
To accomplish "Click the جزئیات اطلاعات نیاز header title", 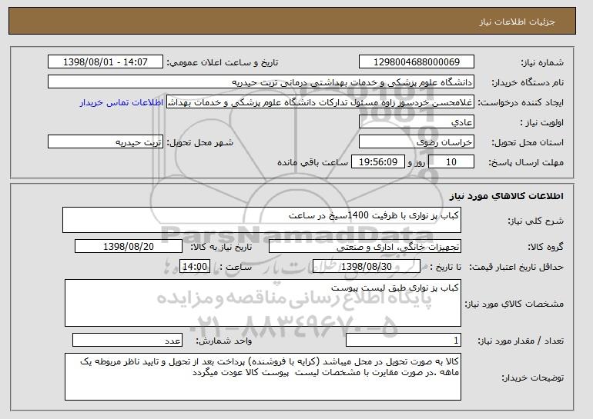I will coord(517,22).
